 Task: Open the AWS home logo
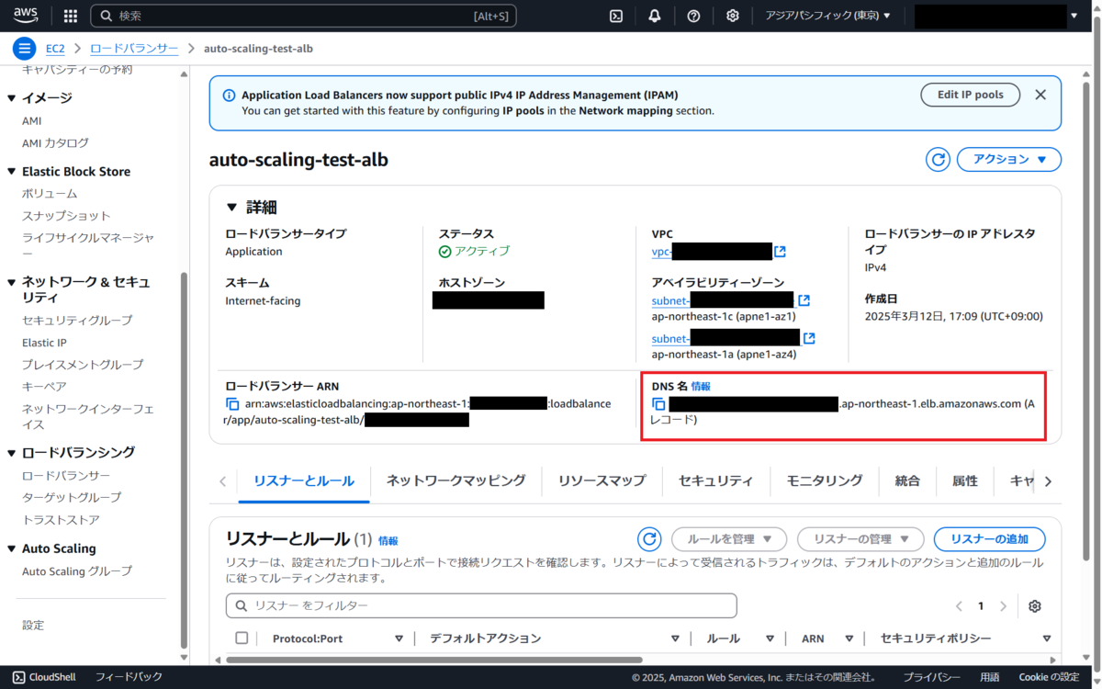pyautogui.click(x=26, y=16)
